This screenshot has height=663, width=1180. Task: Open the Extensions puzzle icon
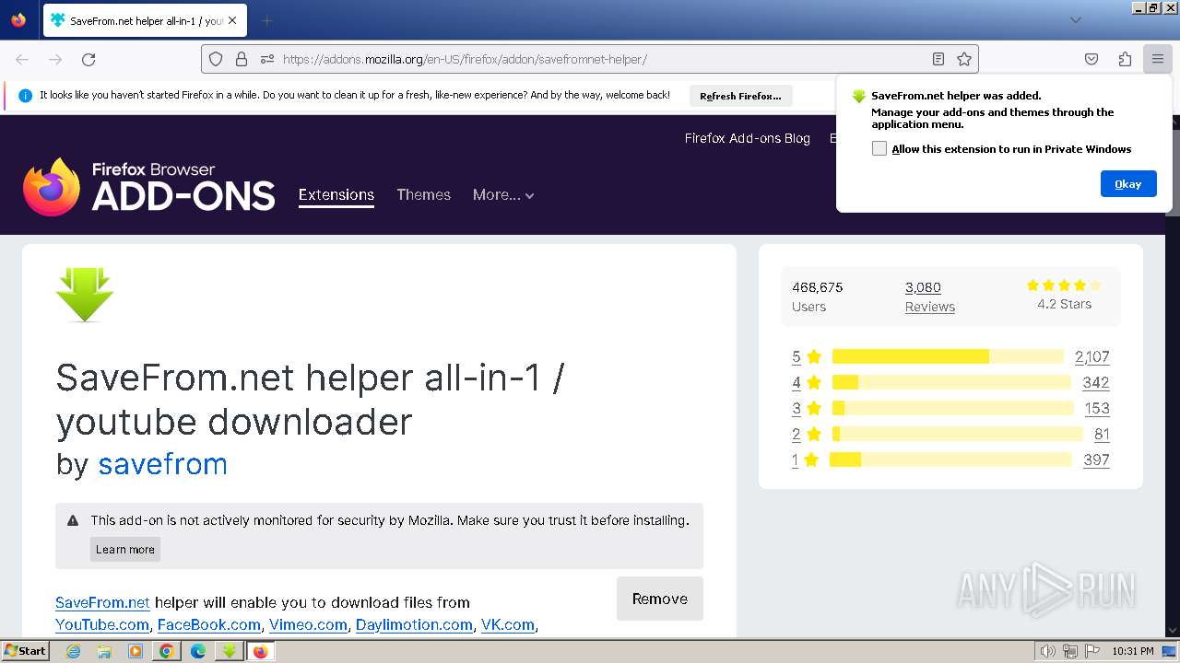pos(1125,59)
